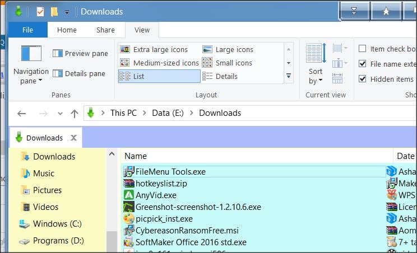Click Data (E:) in the address breadcrumb
The width and height of the screenshot is (417, 253).
(168, 113)
